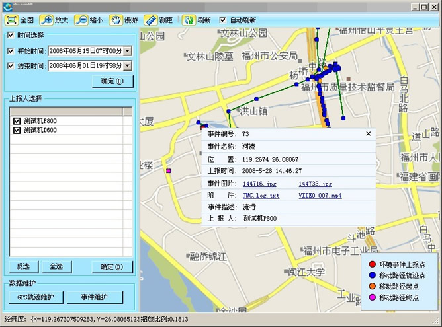Click the 刷新 refresh map icon
442x327 pixels.
(x=189, y=20)
